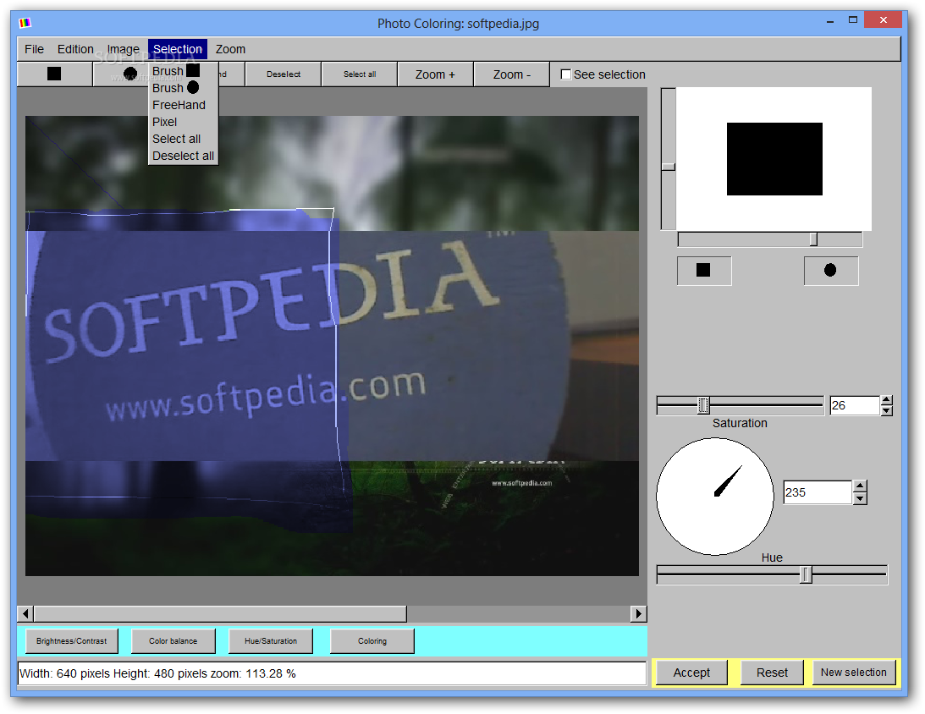Viewport: 925px width, 714px height.
Task: Close the open Selection menu header
Action: [178, 49]
